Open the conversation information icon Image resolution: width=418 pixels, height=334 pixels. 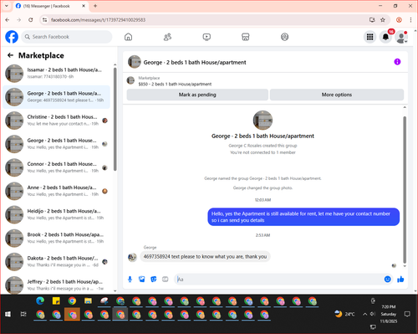tap(397, 62)
